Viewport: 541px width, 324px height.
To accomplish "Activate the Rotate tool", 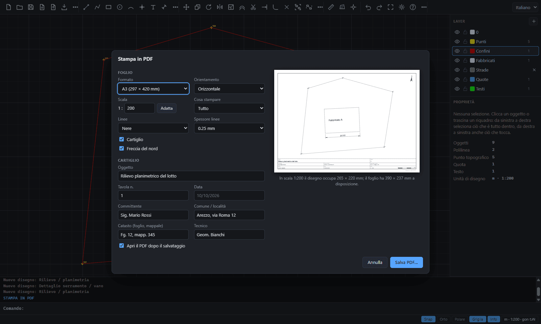I will [209, 7].
